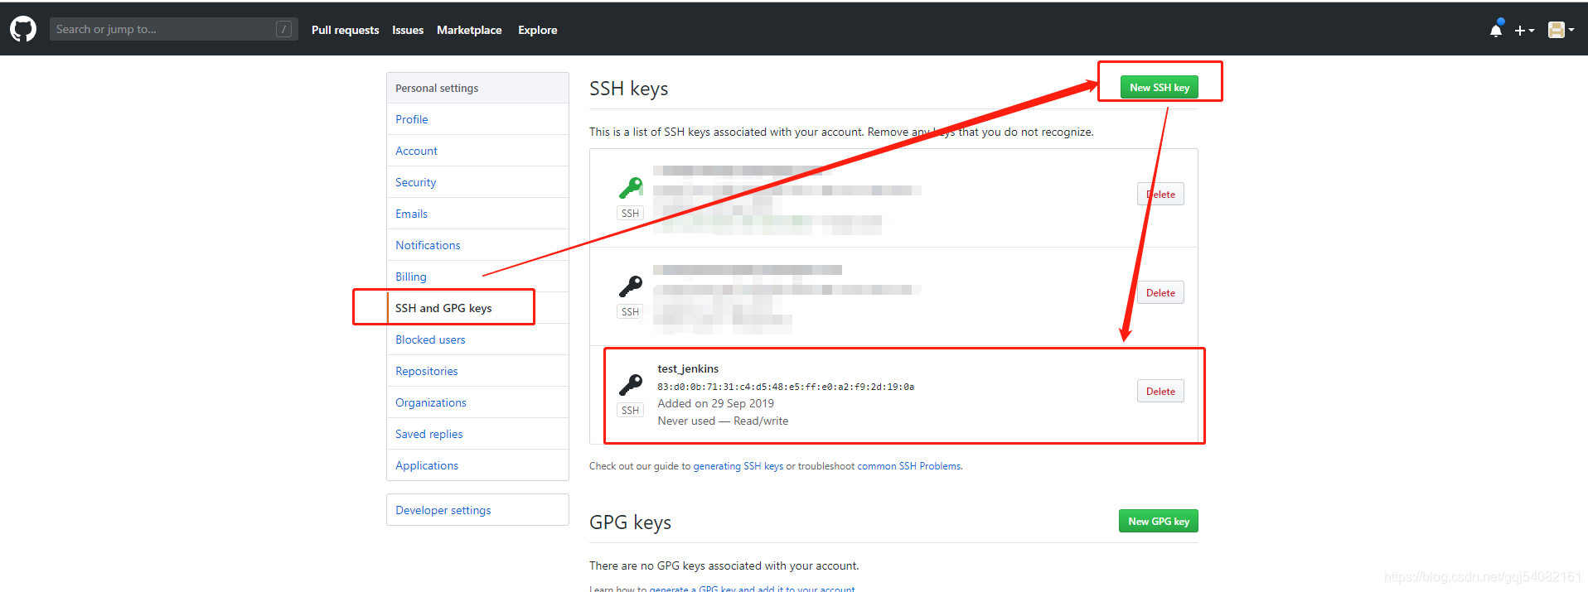Select Account in settings sidebar
Viewport: 1588px width, 592px height.
pos(477,151)
